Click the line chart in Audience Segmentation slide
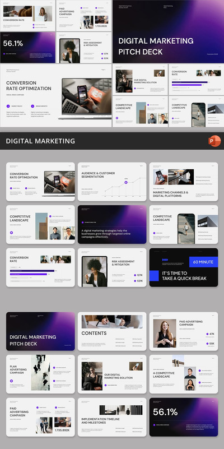Screen dimensions: 224x449 coord(125,187)
